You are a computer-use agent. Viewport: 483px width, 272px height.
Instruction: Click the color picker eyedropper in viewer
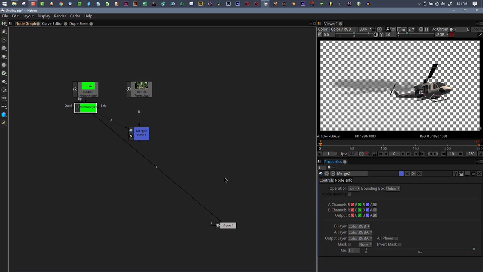(480, 35)
